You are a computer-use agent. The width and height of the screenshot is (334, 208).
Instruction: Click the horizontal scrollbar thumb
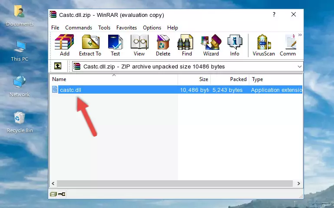tap(175, 183)
